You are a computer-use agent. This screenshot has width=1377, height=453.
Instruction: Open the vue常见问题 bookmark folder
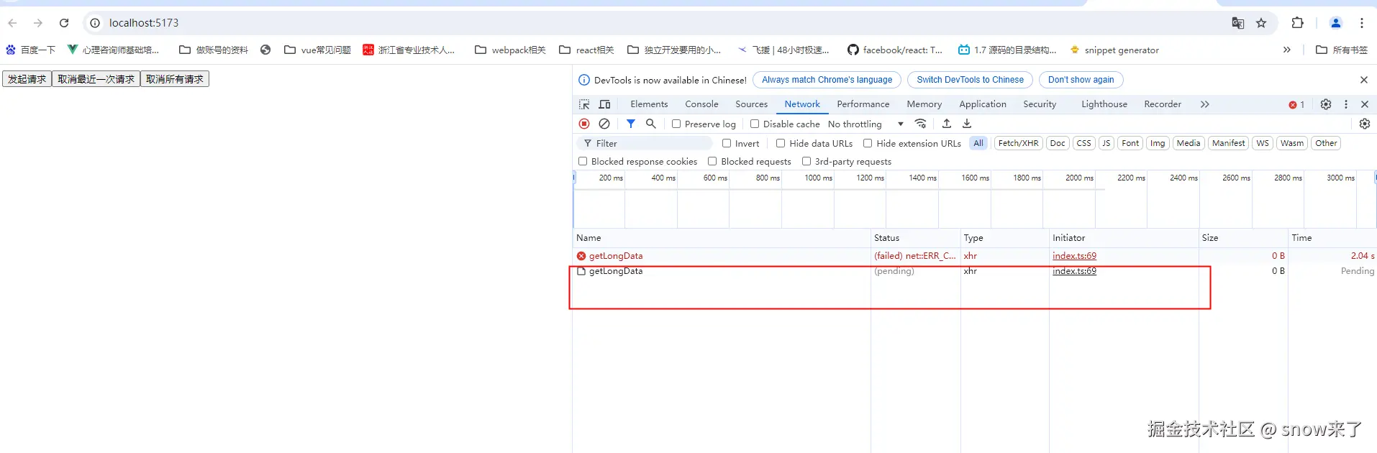coord(317,50)
